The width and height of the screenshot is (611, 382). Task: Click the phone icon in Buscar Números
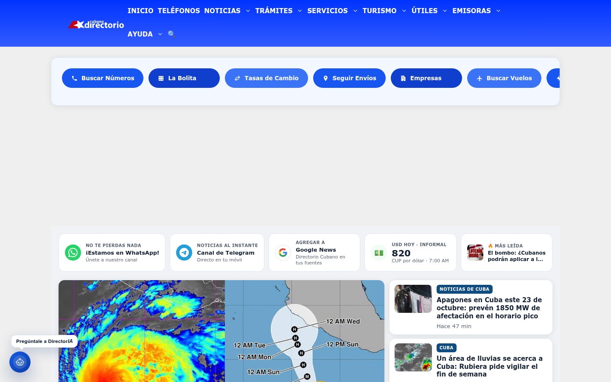[74, 78]
